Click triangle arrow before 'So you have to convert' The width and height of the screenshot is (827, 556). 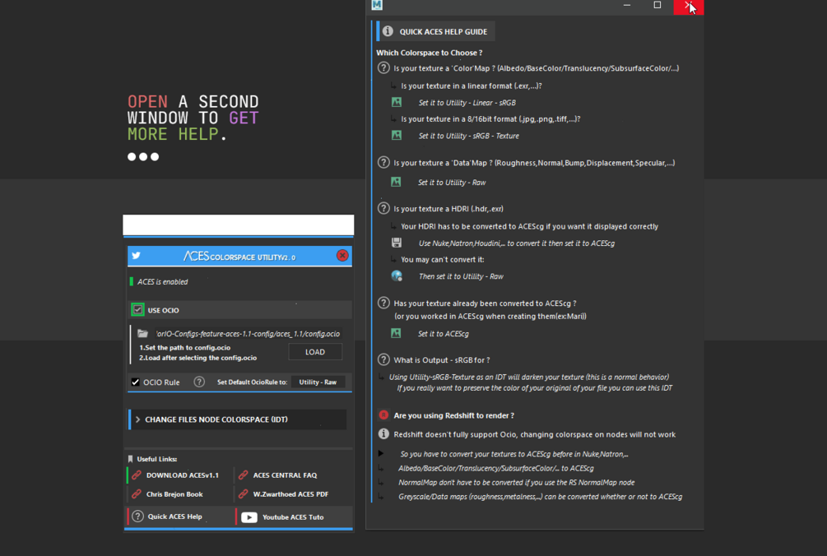tap(381, 453)
